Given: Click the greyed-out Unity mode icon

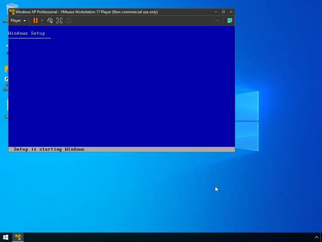Looking at the screenshot, I should click(x=69, y=20).
